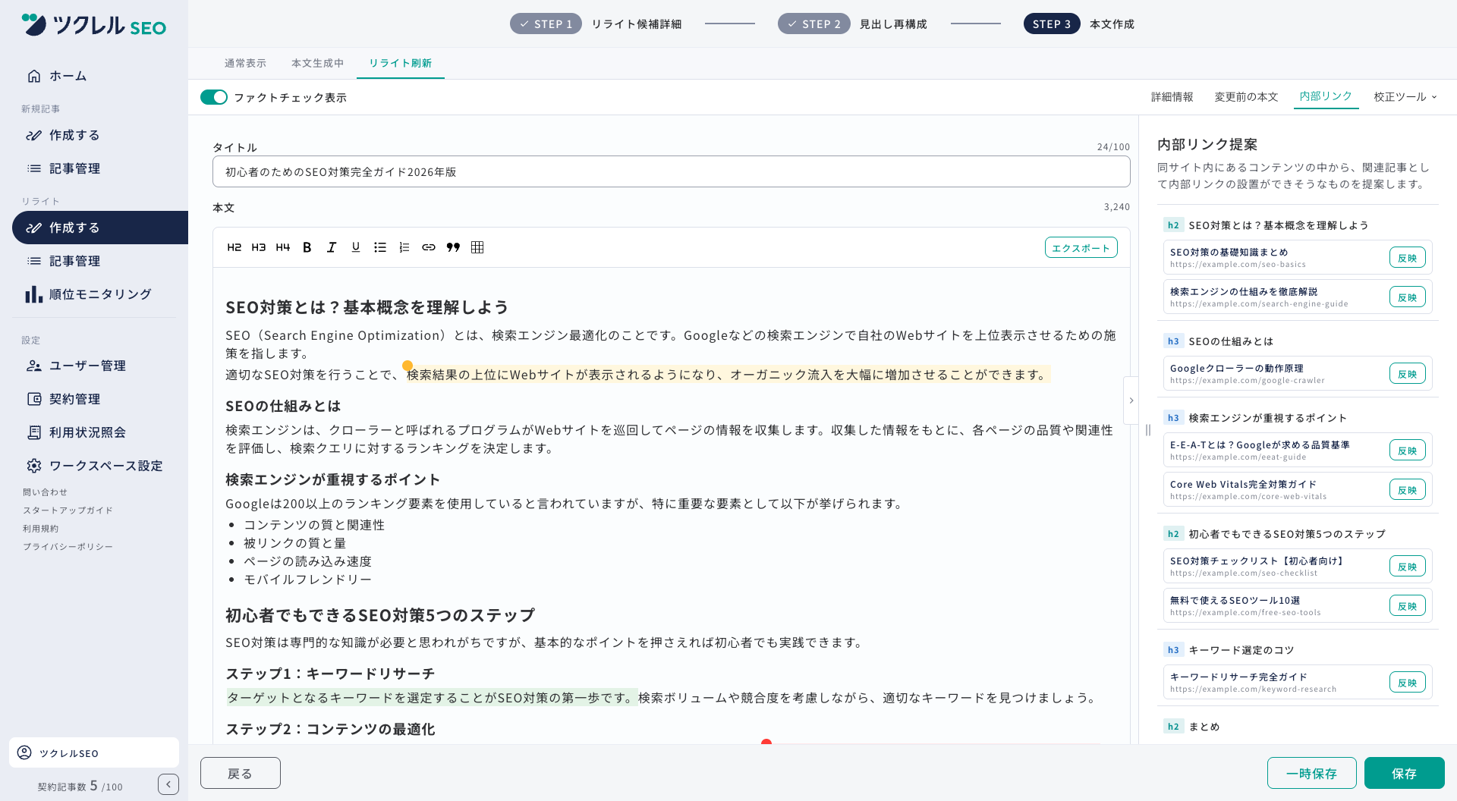This screenshot has width=1457, height=801.
Task: Open the スタートアップガイド link
Action: tap(68, 510)
